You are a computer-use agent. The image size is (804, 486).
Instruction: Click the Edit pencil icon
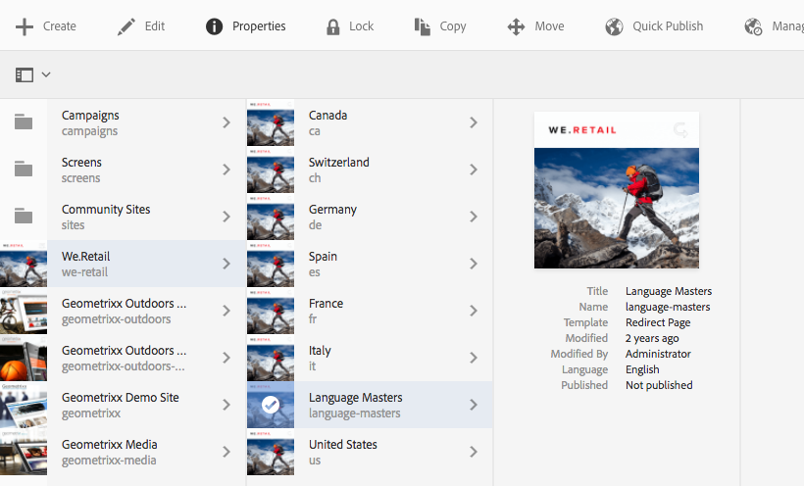pos(126,26)
